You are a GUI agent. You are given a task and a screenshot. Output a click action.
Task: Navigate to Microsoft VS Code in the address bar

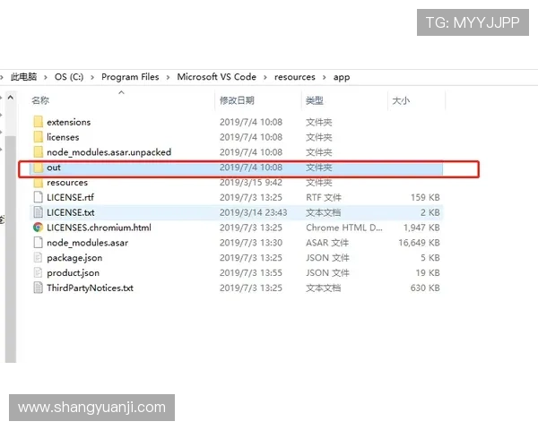coord(216,77)
